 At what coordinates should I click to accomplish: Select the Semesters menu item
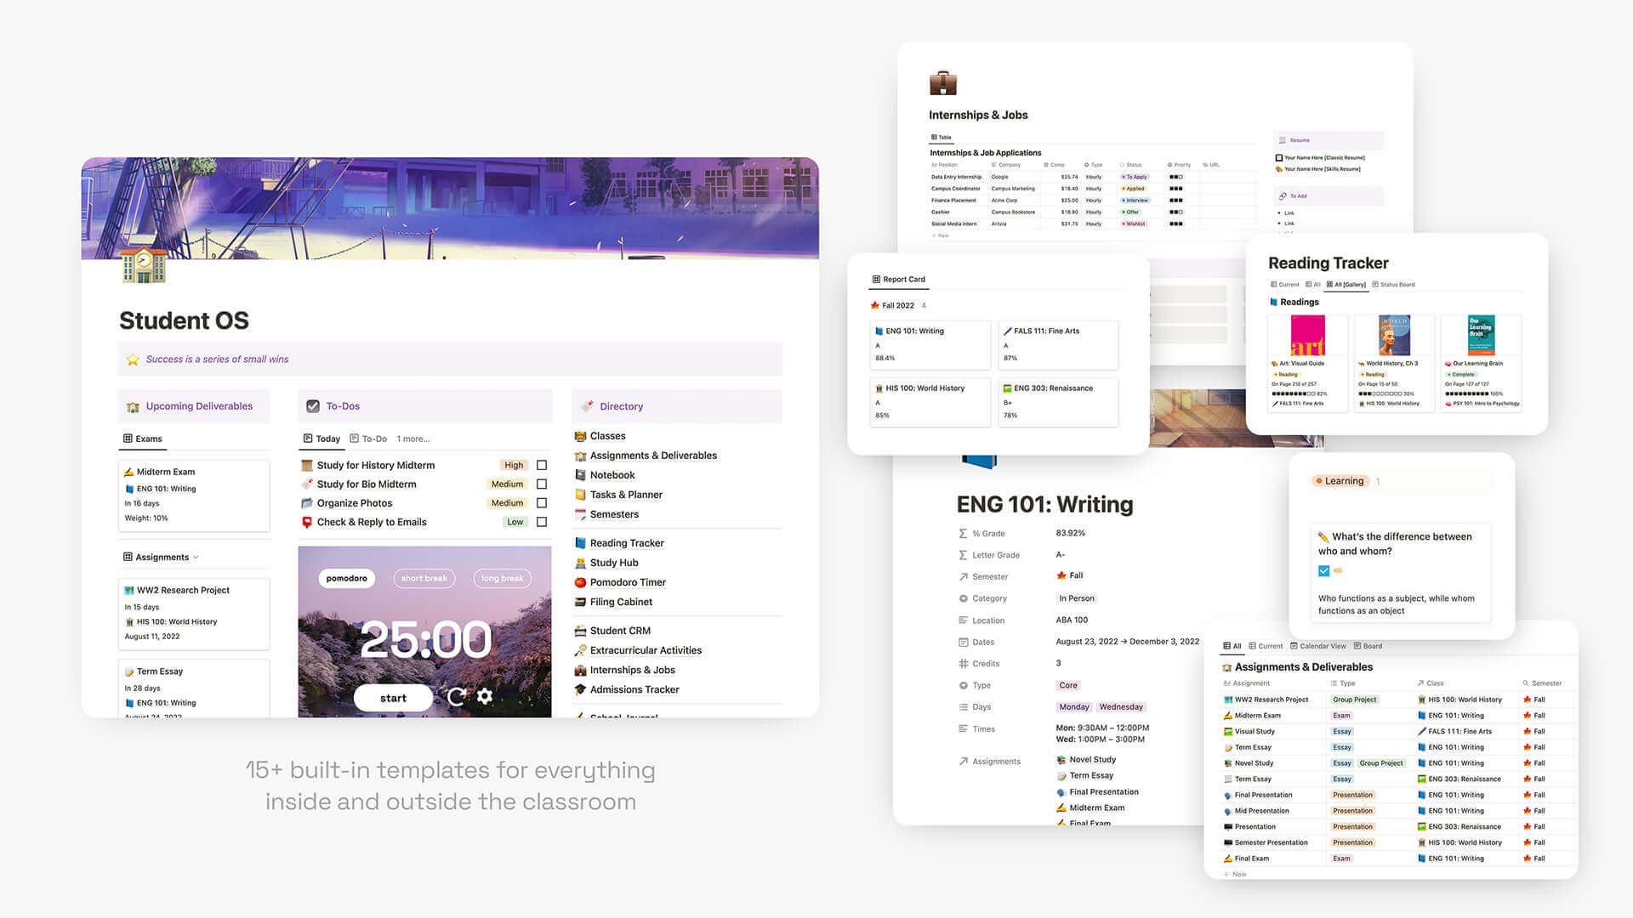tap(613, 513)
